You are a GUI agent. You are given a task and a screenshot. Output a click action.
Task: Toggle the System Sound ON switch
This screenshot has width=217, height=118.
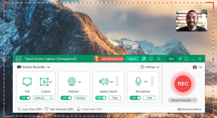pos(101,98)
